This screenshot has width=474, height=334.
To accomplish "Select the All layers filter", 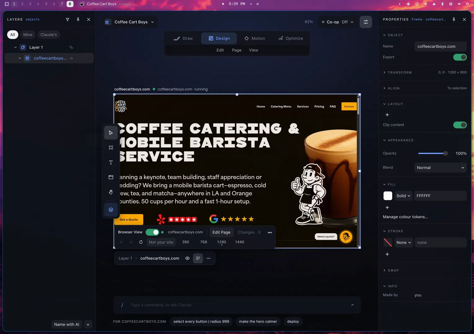I will click(13, 35).
